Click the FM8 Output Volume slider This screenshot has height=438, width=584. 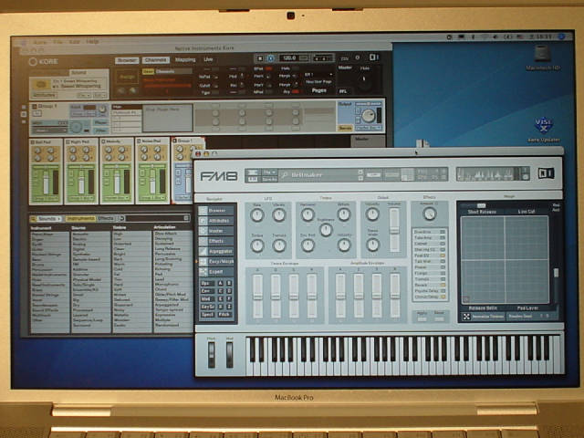point(394,230)
